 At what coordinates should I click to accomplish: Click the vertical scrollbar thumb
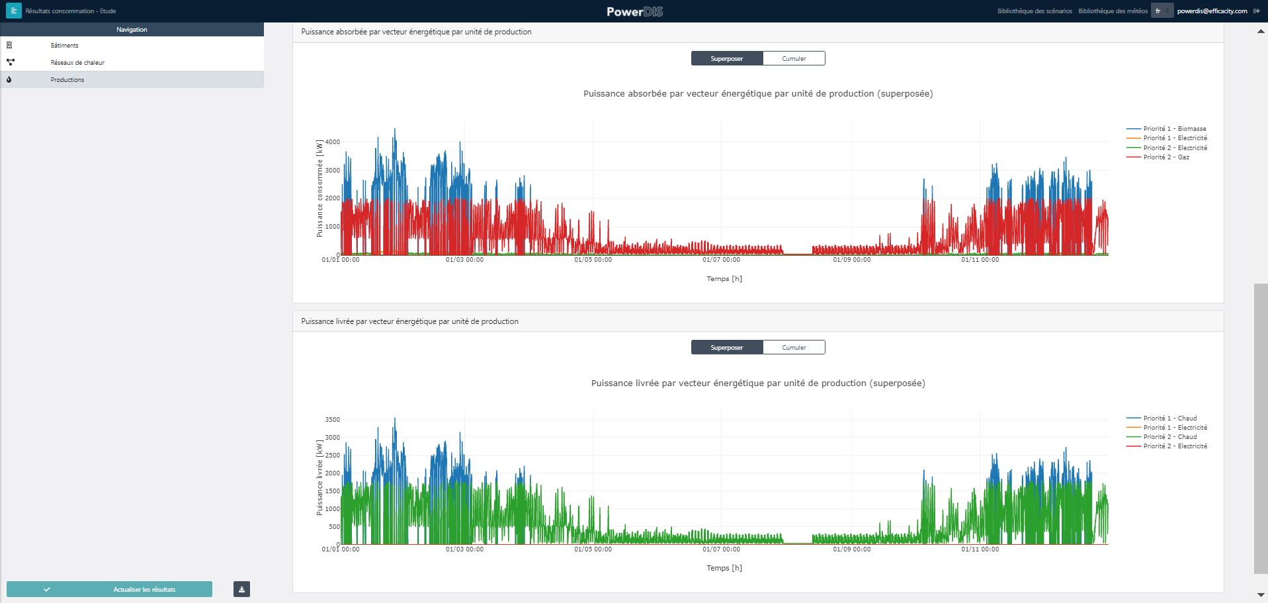(x=1261, y=428)
